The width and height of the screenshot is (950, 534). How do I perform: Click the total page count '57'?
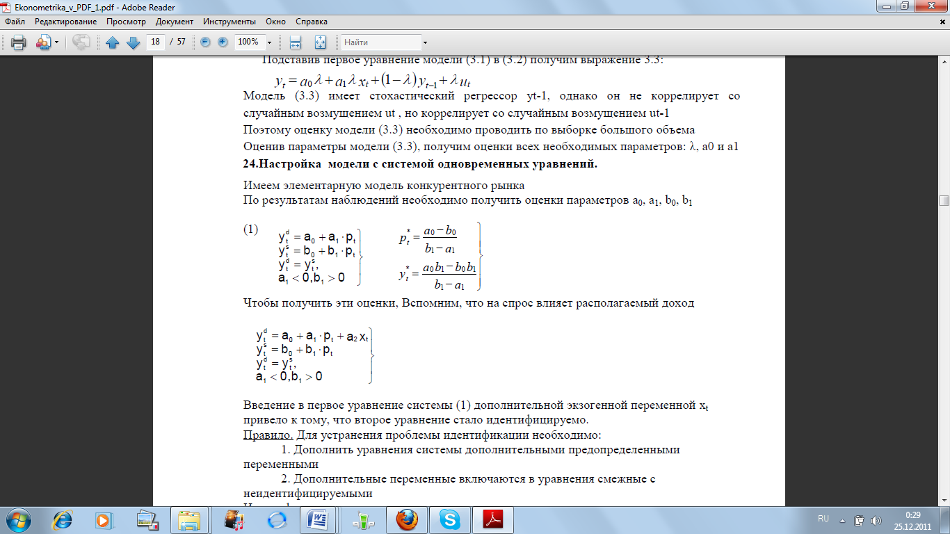[x=182, y=42]
